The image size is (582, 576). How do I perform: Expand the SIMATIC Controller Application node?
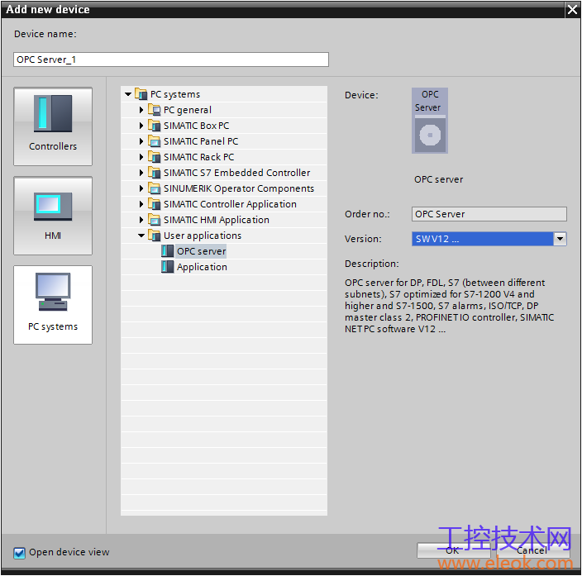[x=141, y=204]
